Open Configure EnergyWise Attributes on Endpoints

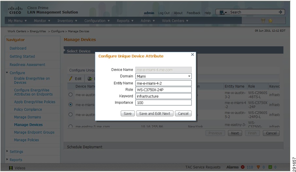coord(33,92)
